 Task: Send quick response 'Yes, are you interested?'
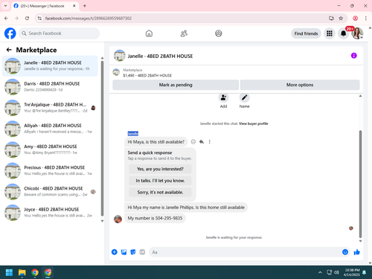(x=160, y=169)
